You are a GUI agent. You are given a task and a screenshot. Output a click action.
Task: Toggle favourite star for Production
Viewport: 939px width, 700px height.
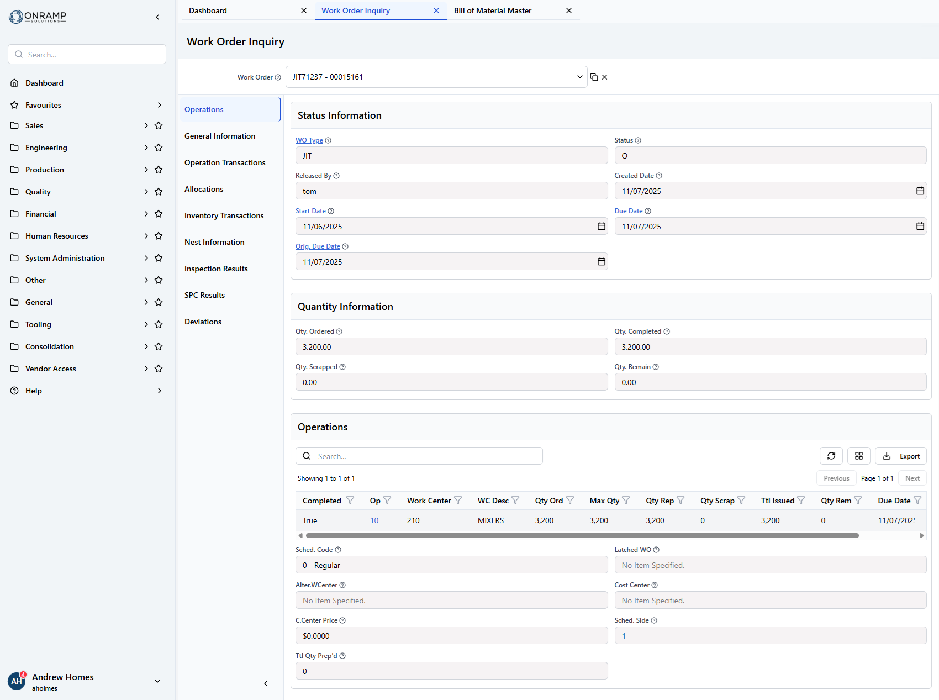[159, 170]
